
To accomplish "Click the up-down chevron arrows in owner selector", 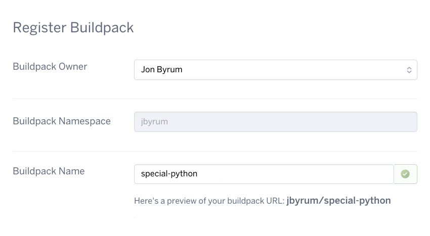I will point(409,70).
